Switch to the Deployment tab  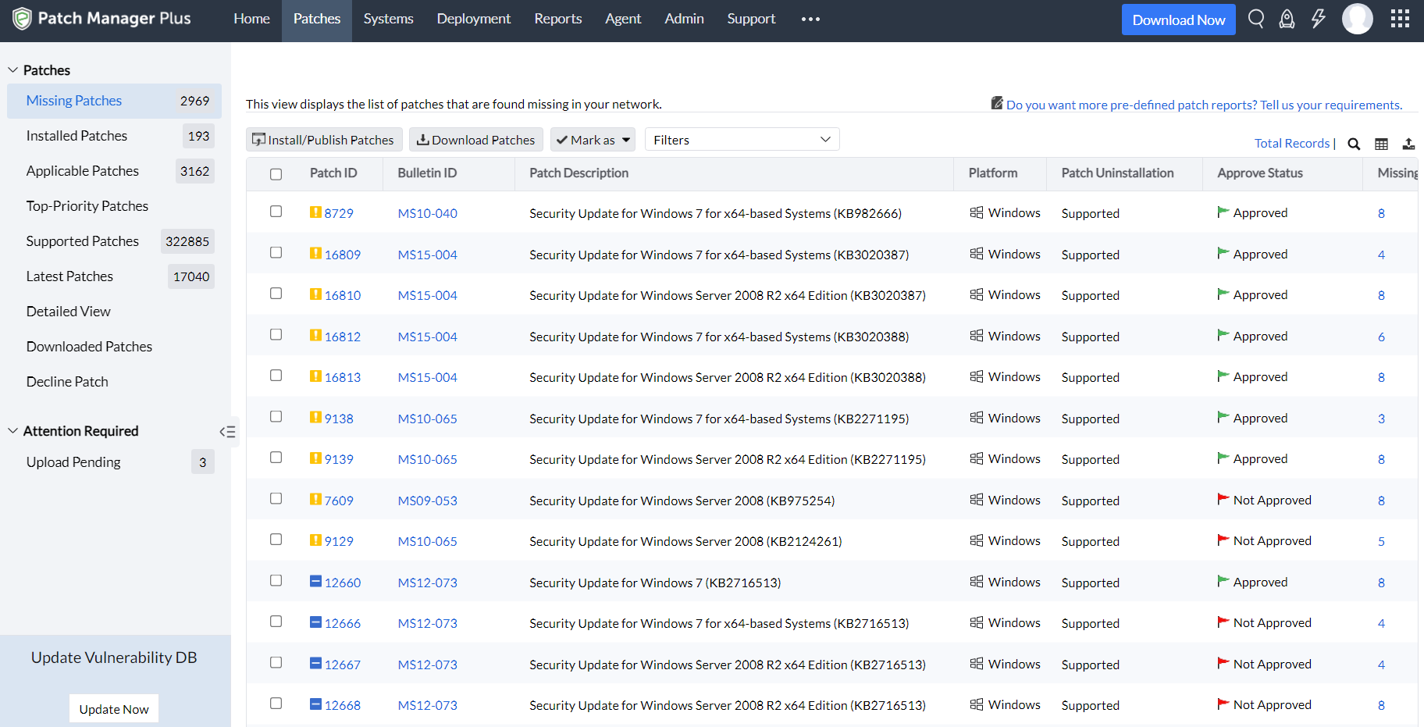473,19
